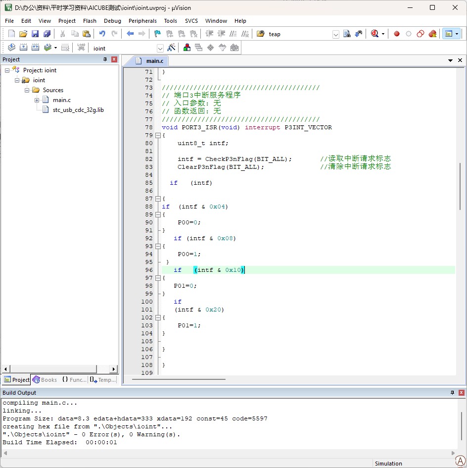467x468 pixels.
Task: Pin the Project panel
Action: (105, 59)
